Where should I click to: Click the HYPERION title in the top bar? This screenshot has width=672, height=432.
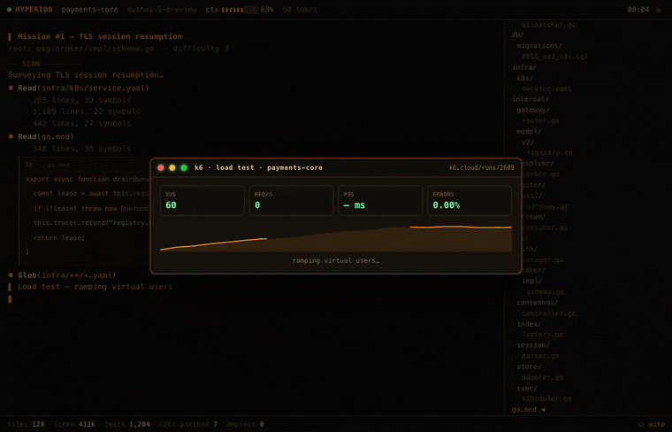34,10
